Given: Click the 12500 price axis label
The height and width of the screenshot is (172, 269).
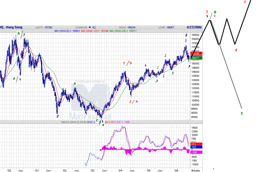Looking at the screenshot, I should click(195, 84).
